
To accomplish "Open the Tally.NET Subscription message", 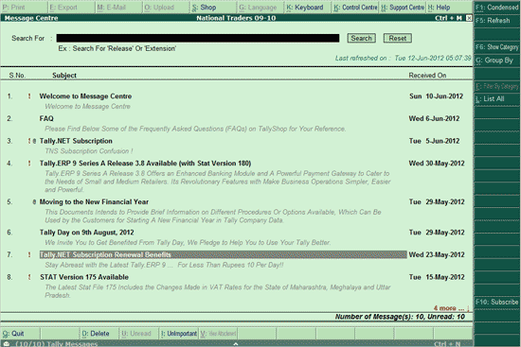I will pyautogui.click(x=76, y=141).
